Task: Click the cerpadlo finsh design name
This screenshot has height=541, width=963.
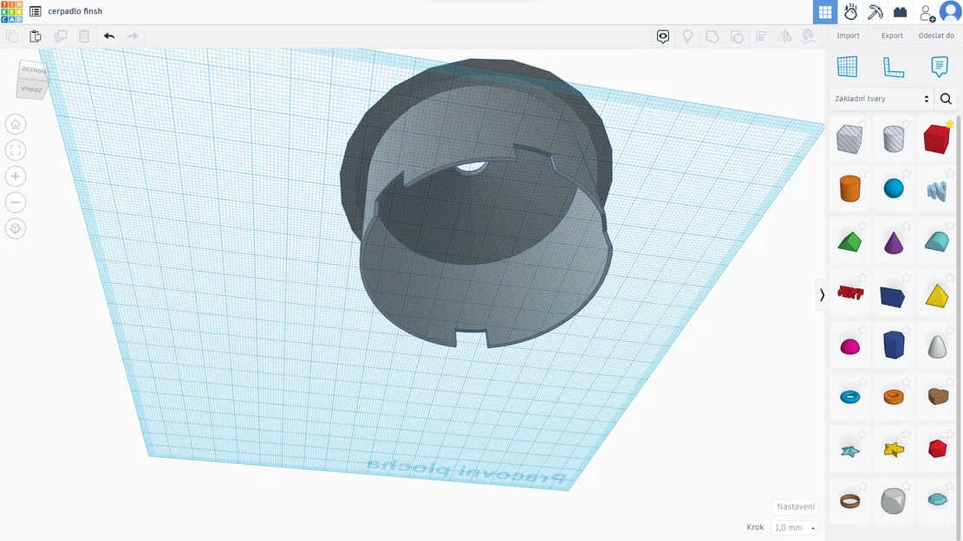Action: (x=75, y=11)
